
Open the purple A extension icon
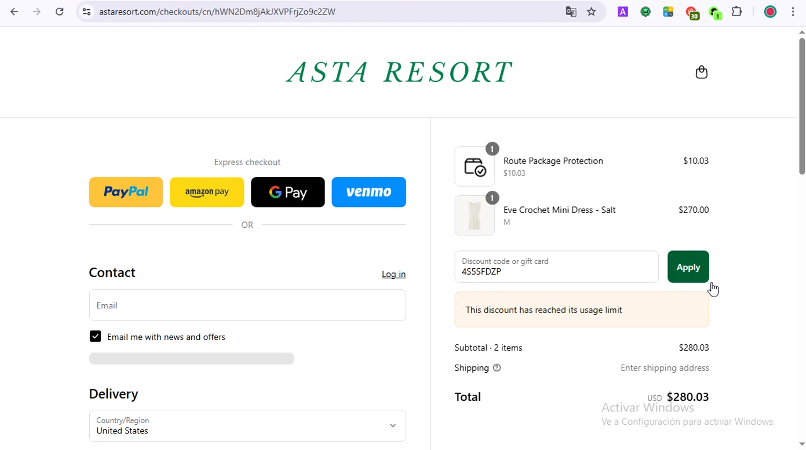click(x=623, y=11)
